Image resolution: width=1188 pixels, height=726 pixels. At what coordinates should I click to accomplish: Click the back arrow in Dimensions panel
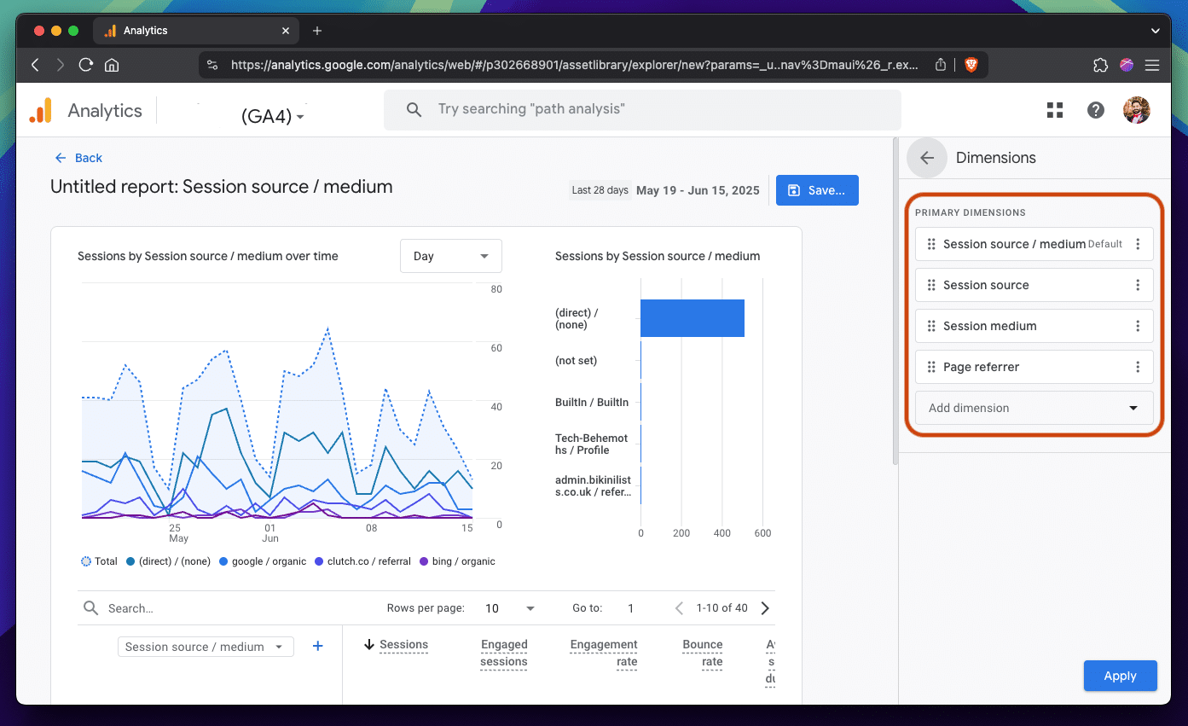coord(927,158)
